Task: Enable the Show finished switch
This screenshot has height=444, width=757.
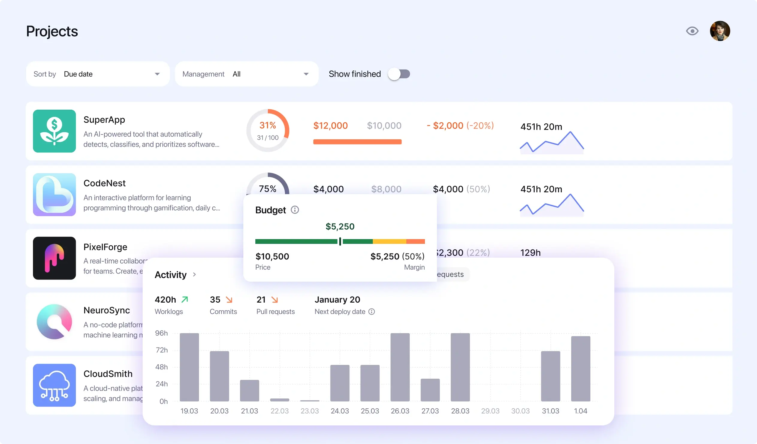Action: click(x=399, y=74)
